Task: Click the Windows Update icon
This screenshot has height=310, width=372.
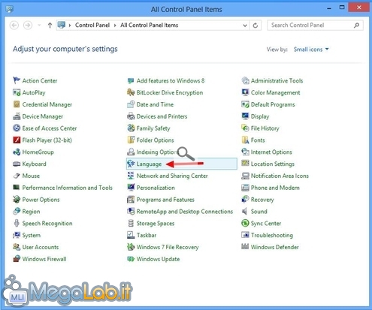Action: [131, 259]
